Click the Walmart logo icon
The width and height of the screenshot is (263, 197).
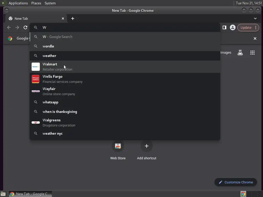36,67
